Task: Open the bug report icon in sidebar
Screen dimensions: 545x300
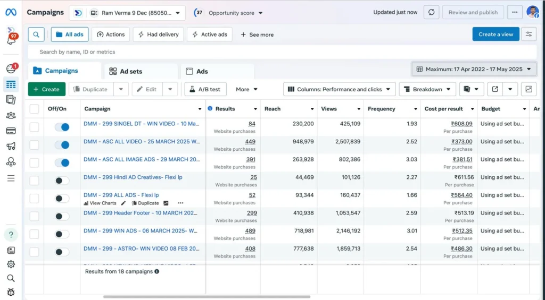Action: [x=11, y=292]
